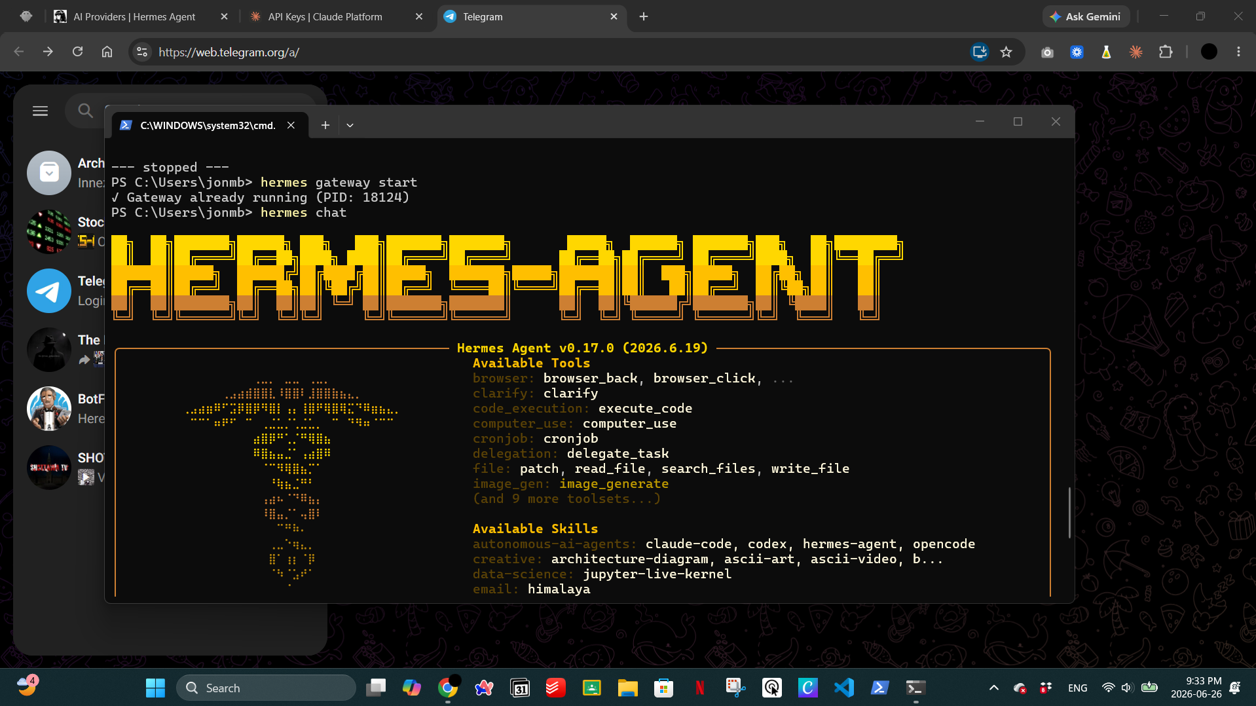The height and width of the screenshot is (706, 1256).
Task: Open the blue snowflake extension
Action: point(1077,52)
